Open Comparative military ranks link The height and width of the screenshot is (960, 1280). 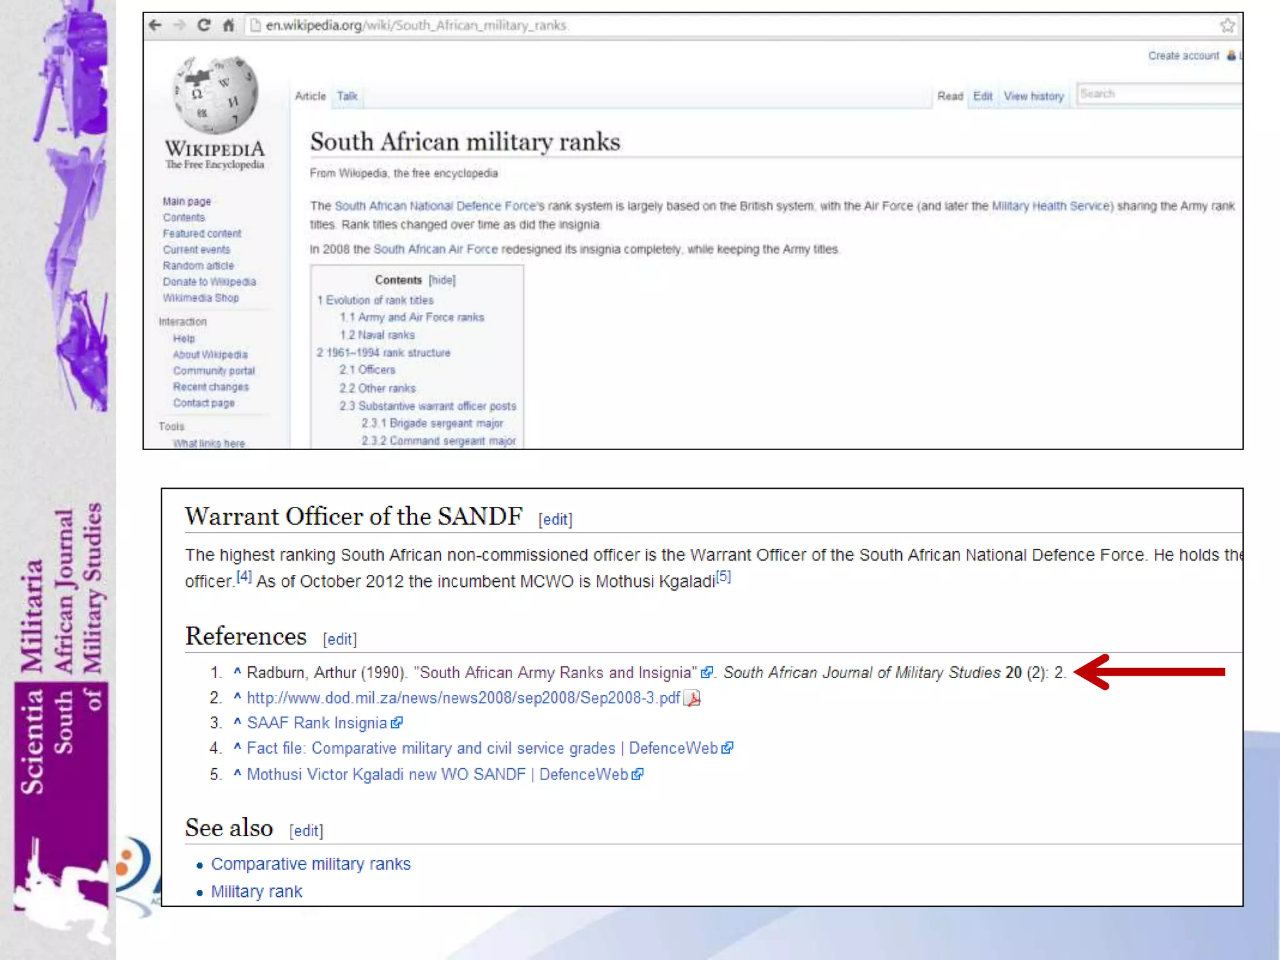pos(311,864)
